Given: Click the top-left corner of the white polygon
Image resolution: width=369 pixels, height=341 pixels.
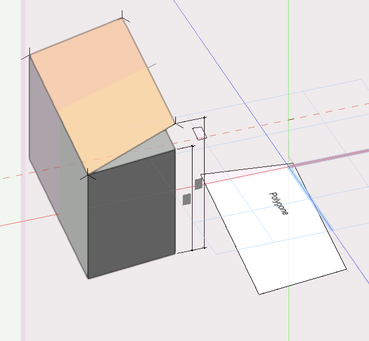Looking at the screenshot, I should coord(201,174).
